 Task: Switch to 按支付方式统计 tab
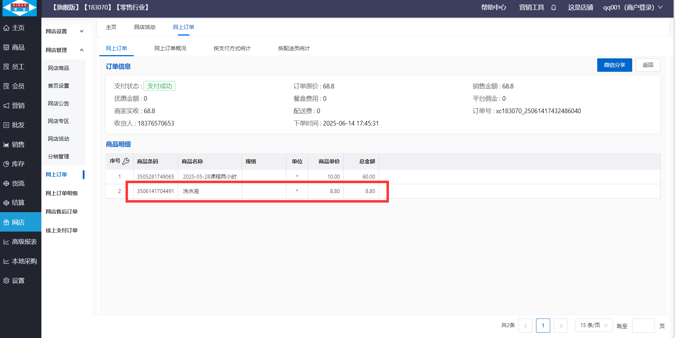coord(232,48)
